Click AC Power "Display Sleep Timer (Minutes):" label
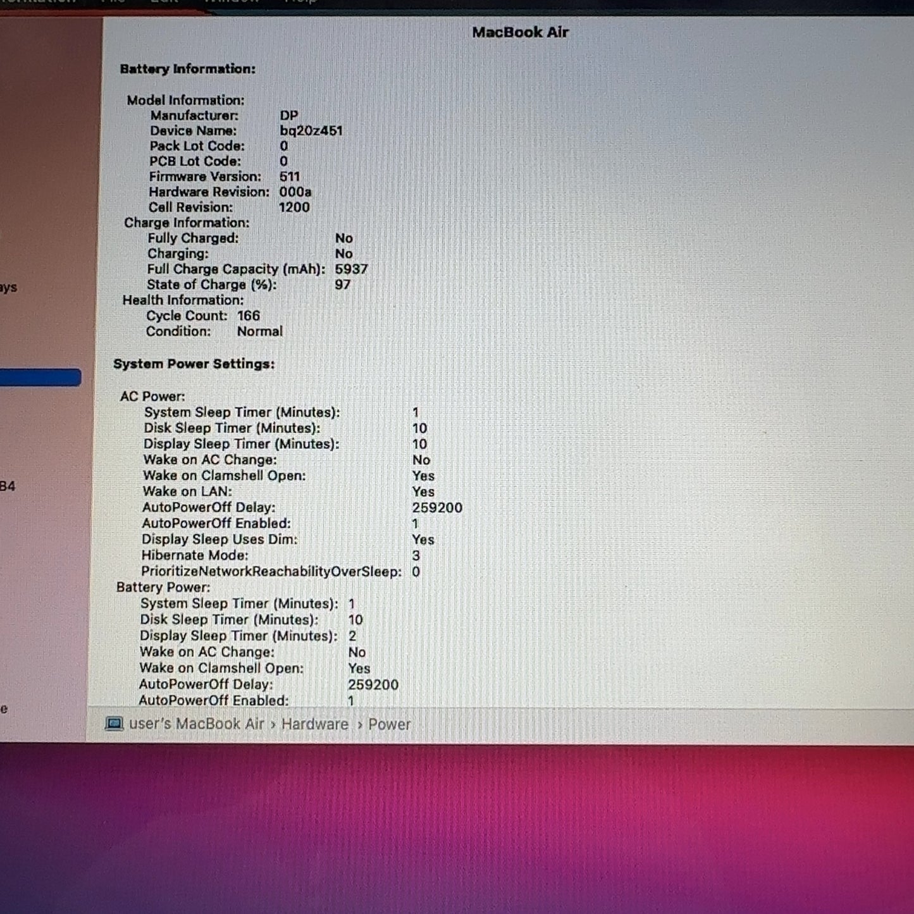Image resolution: width=914 pixels, height=914 pixels. [241, 444]
